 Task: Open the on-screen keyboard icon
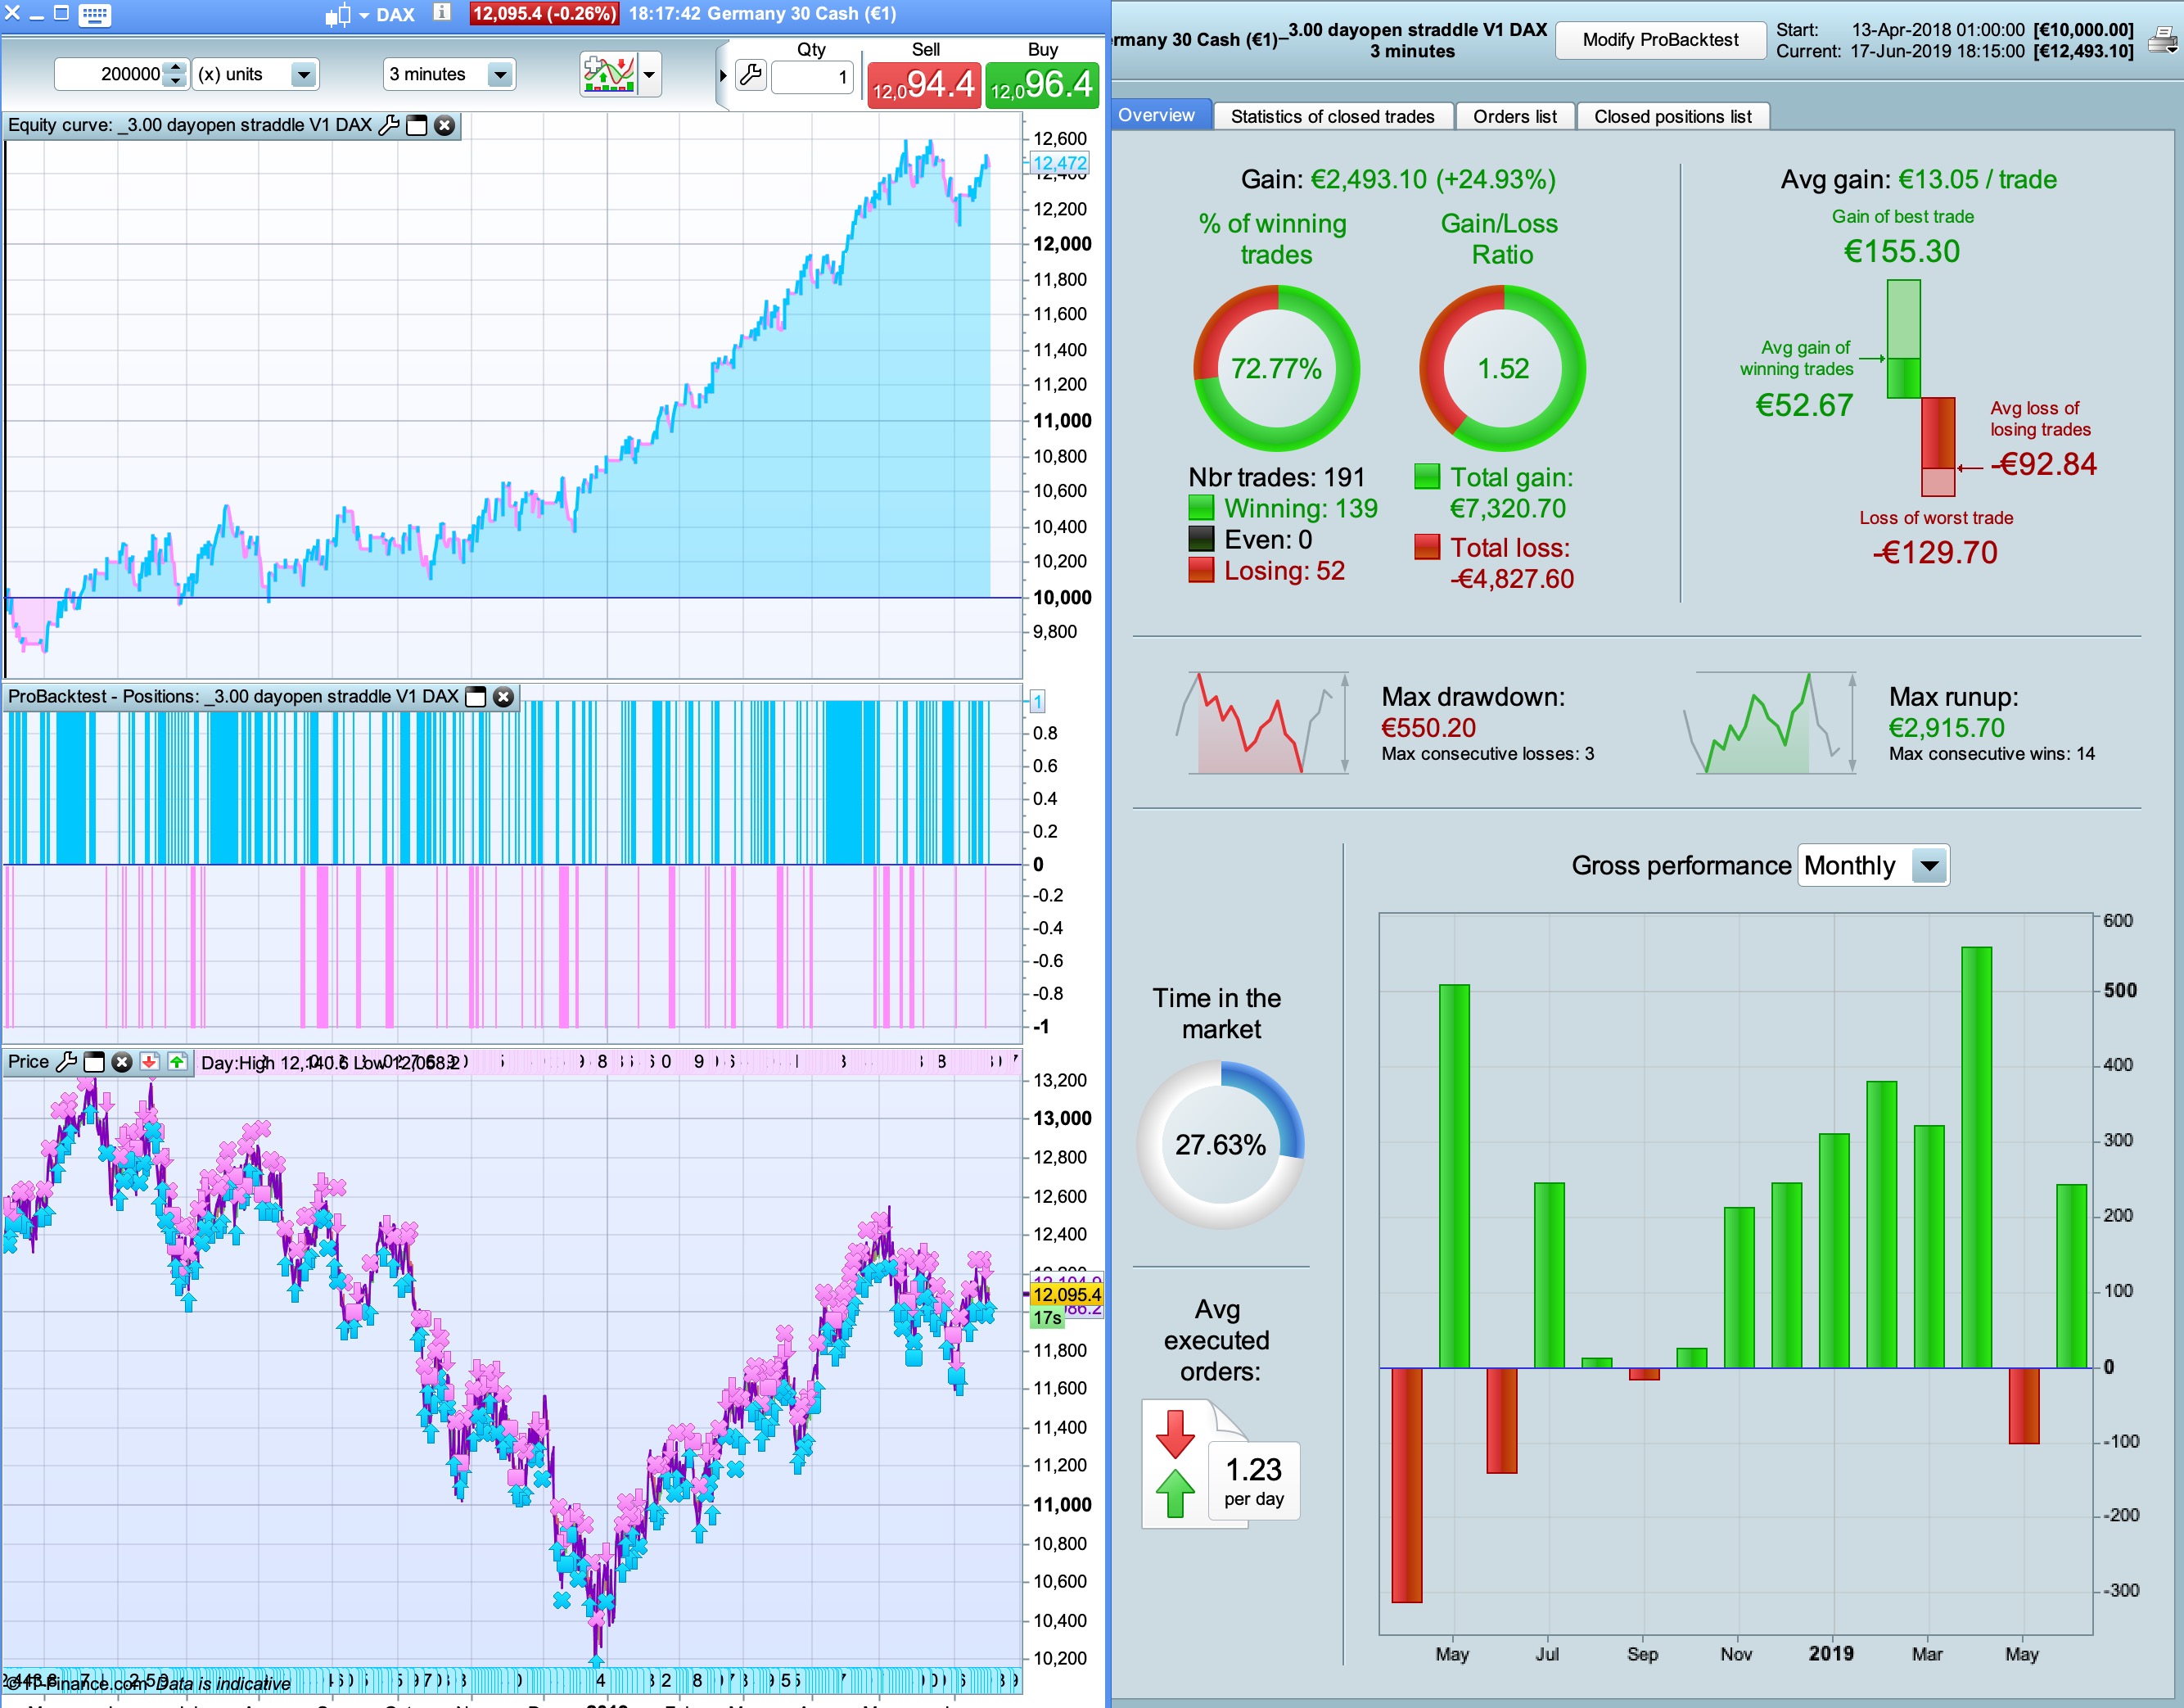tap(94, 14)
